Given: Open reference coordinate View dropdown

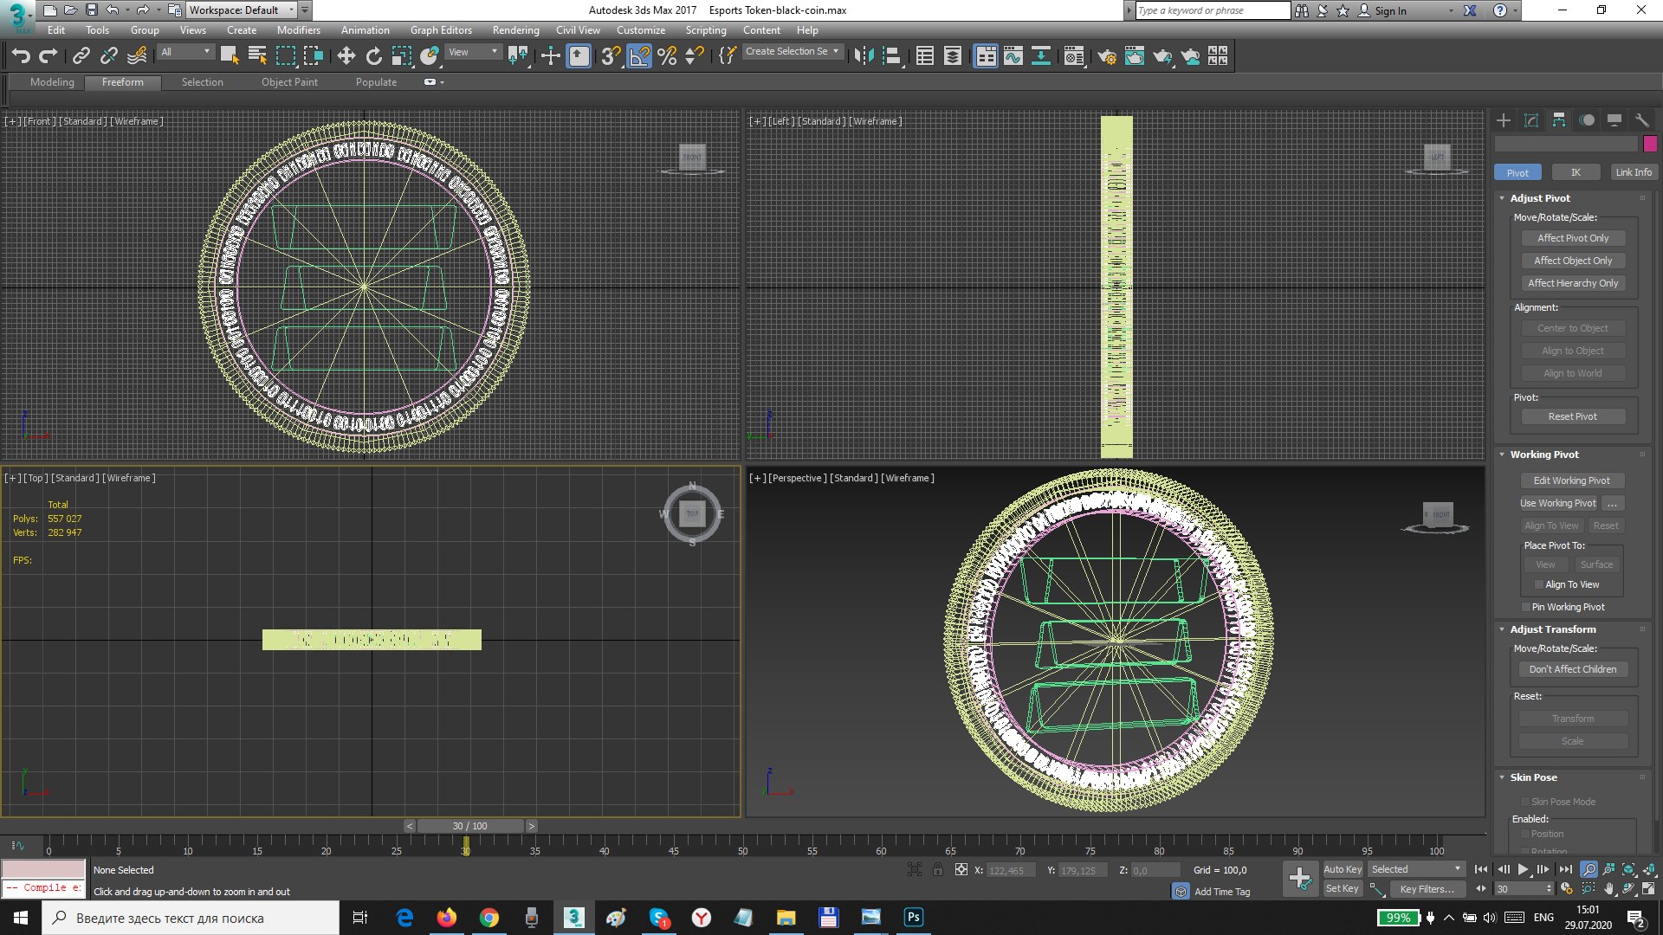Looking at the screenshot, I should [x=473, y=52].
